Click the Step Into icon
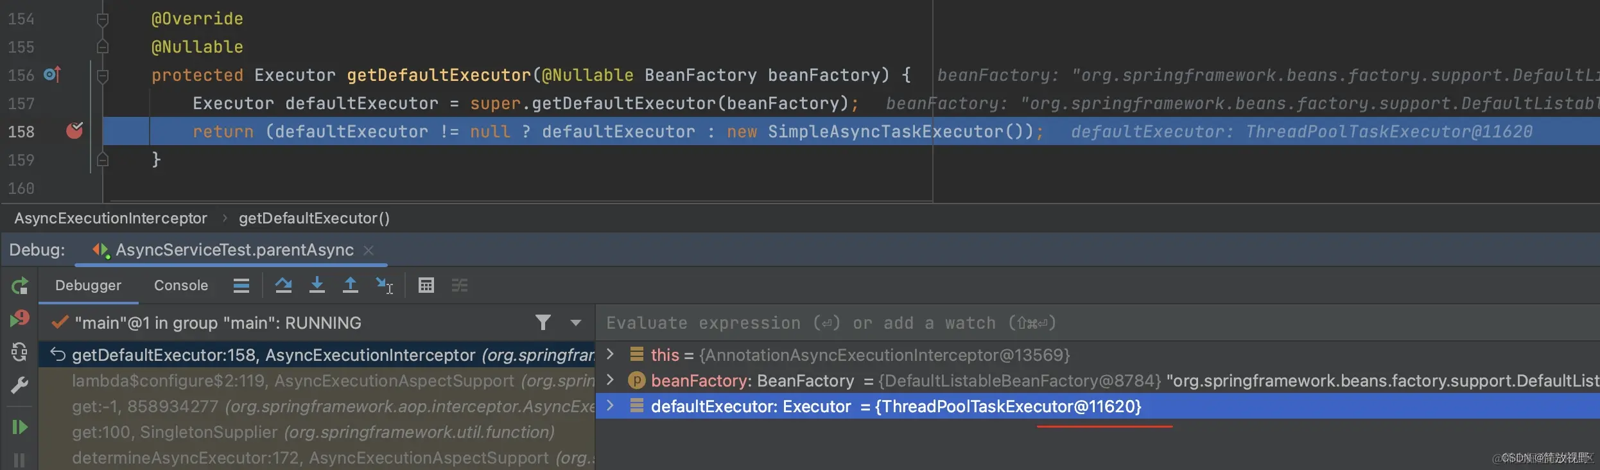 [x=317, y=286]
